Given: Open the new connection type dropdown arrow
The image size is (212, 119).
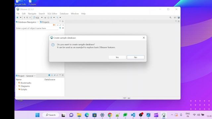Looking at the screenshot, I should tap(21, 18).
